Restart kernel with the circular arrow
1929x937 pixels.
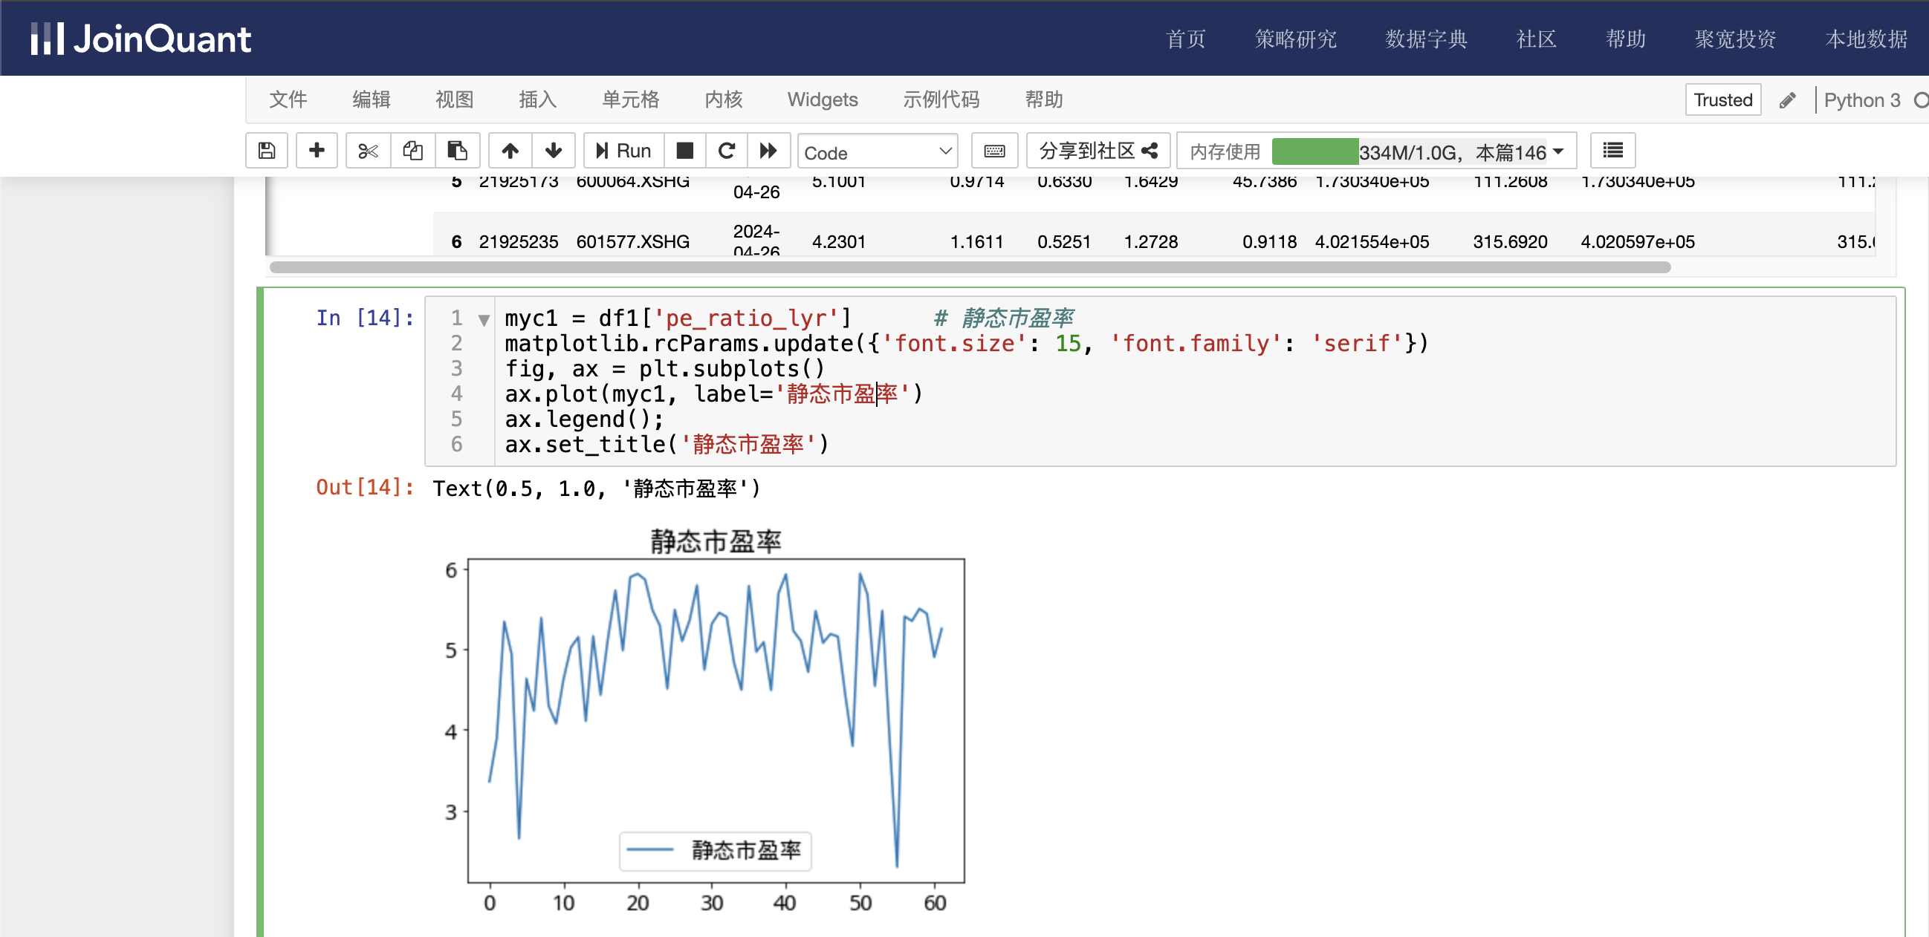pos(726,151)
